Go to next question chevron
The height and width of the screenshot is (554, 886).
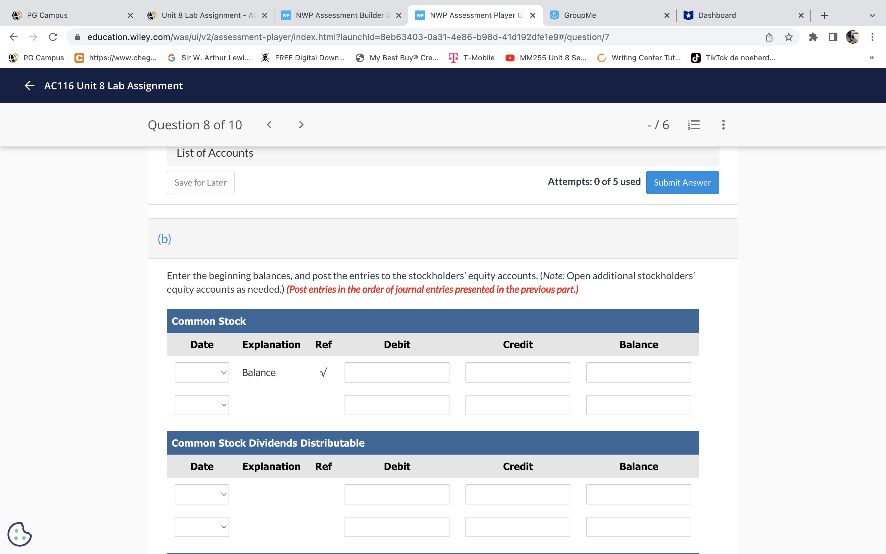tap(301, 125)
